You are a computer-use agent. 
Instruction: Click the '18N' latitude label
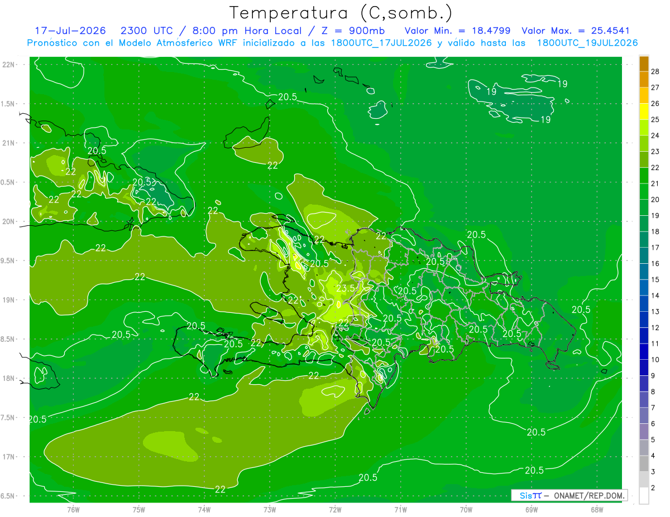[x=8, y=378]
